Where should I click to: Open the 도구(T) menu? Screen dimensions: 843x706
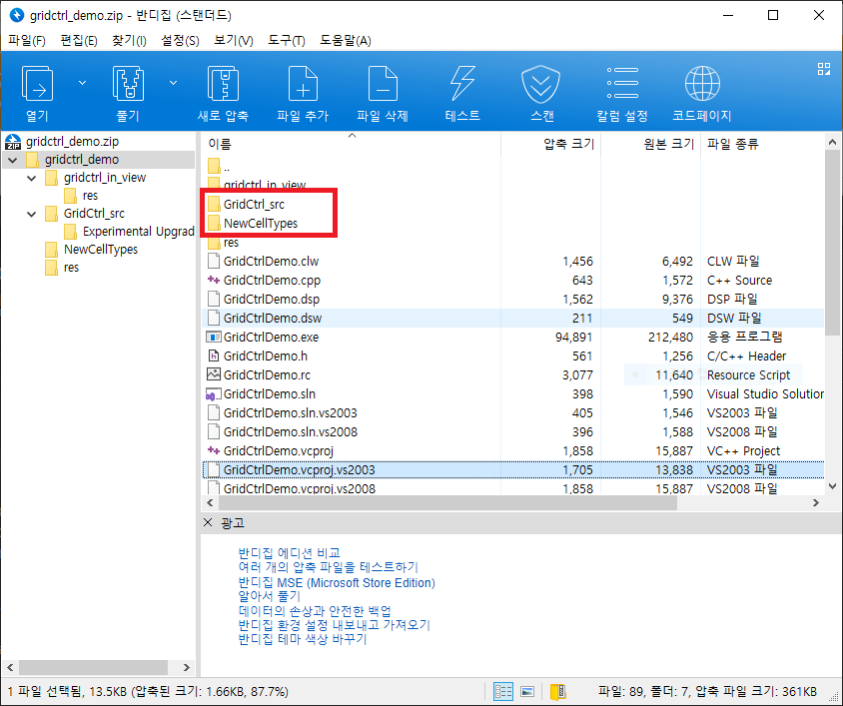287,41
